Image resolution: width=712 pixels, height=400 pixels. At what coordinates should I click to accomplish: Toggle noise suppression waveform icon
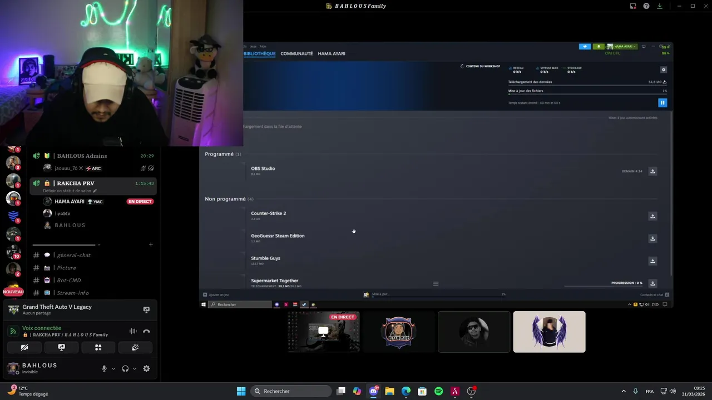[133, 331]
